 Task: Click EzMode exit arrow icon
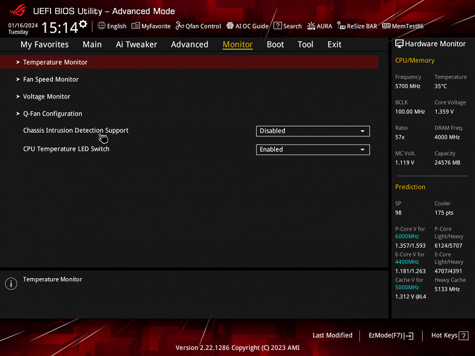[409, 336]
